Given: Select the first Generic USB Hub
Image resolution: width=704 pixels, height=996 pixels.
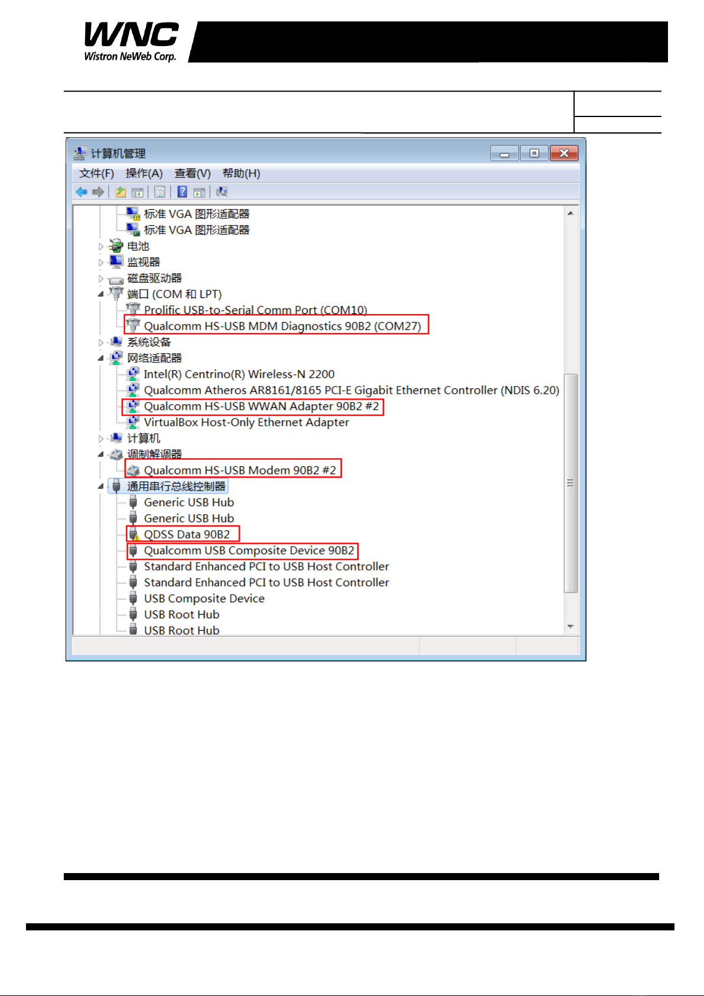Looking at the screenshot, I should [189, 502].
